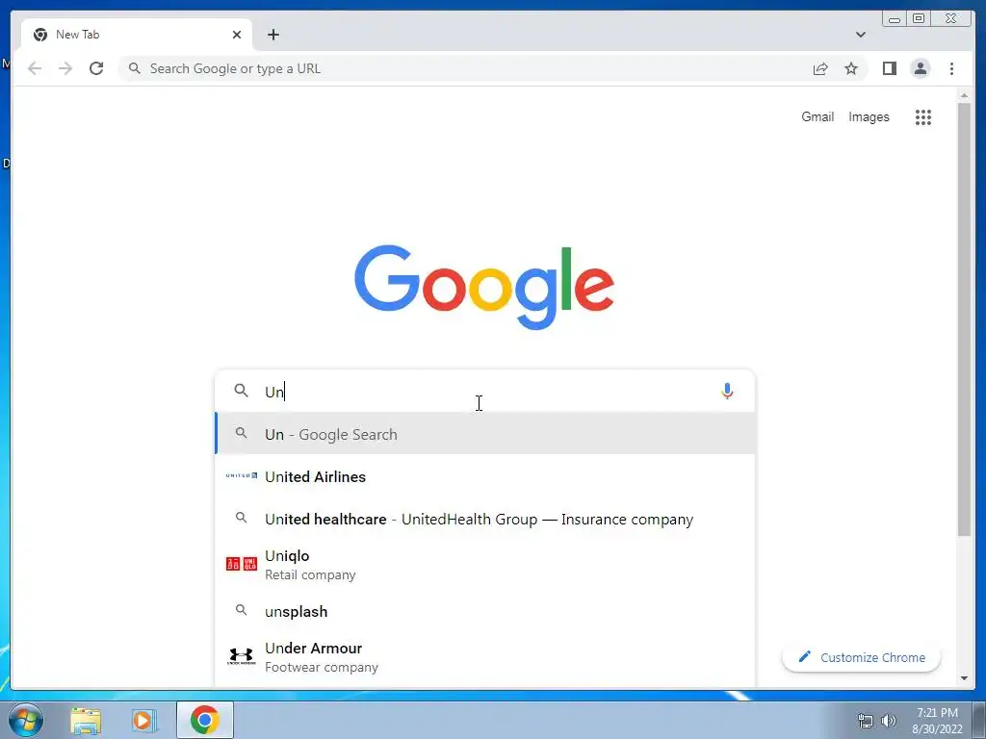Choose the unsplash suggestion

485,611
